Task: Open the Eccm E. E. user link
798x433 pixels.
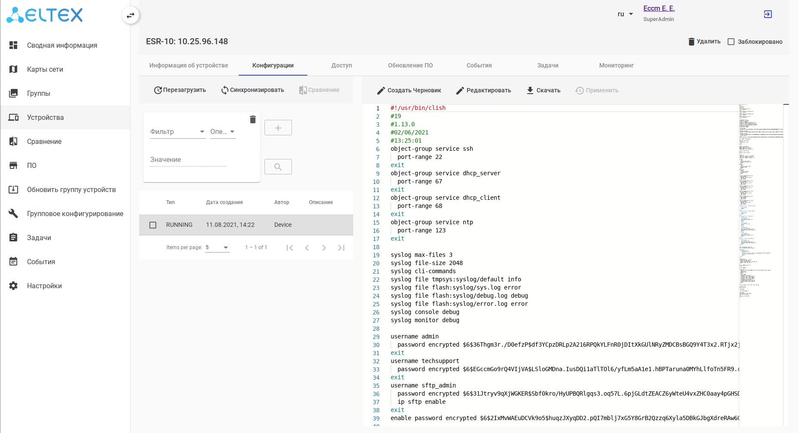Action: 658,9
